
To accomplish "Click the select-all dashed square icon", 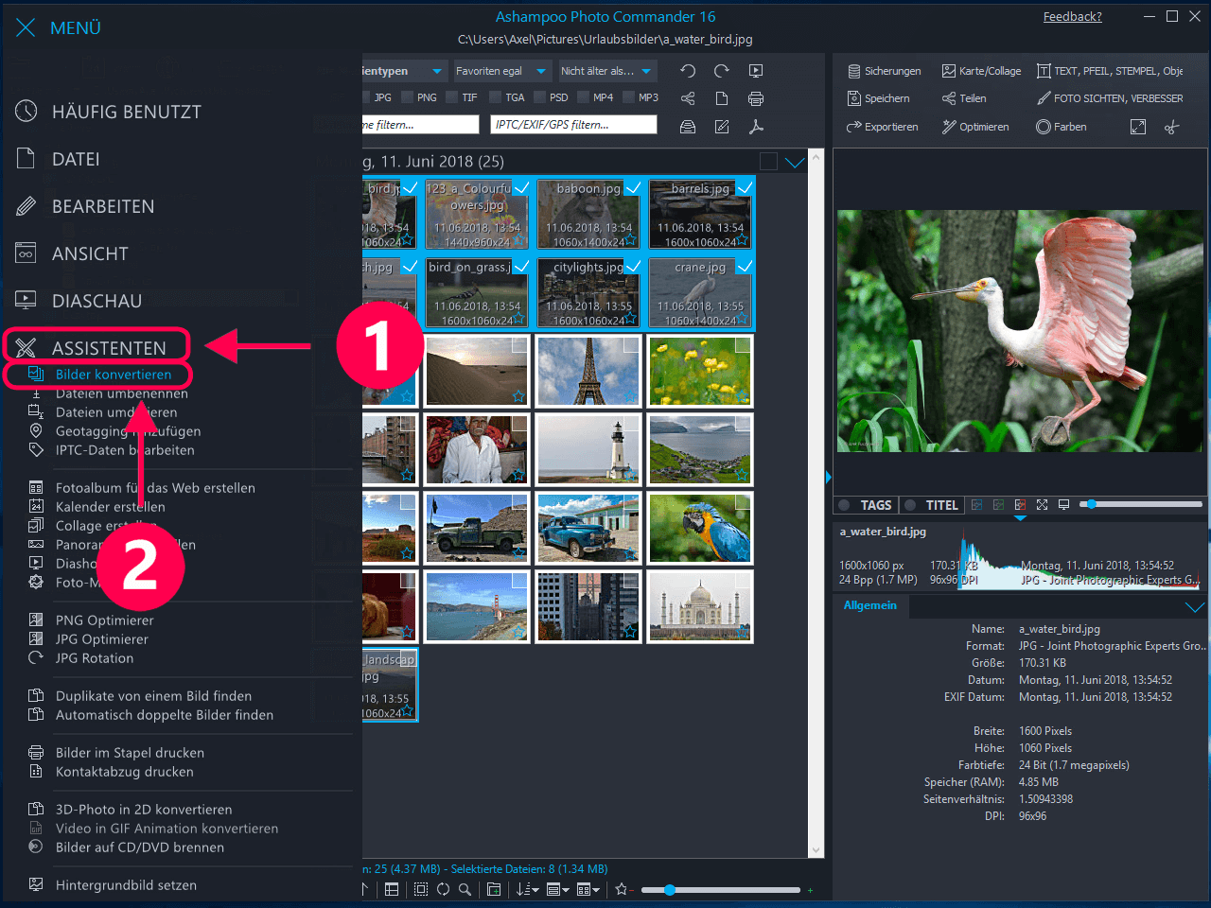I will coord(421,889).
